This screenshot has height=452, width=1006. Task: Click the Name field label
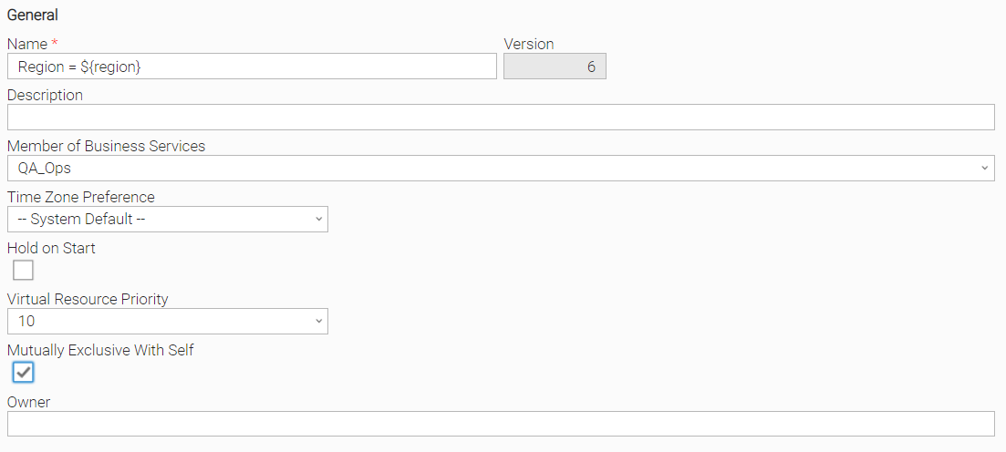26,44
